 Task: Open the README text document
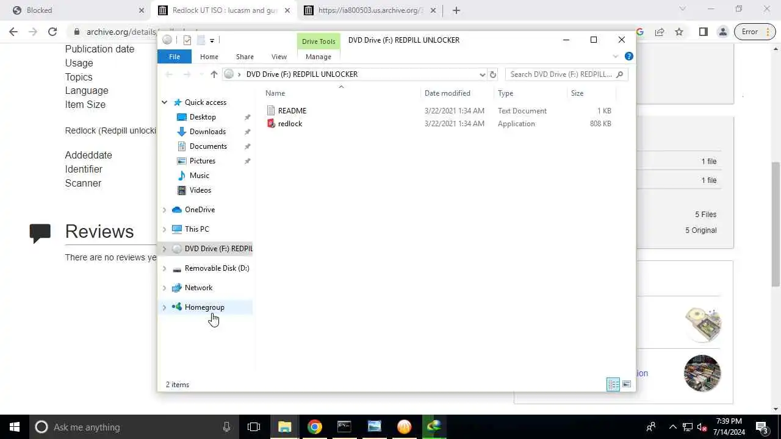pyautogui.click(x=292, y=111)
